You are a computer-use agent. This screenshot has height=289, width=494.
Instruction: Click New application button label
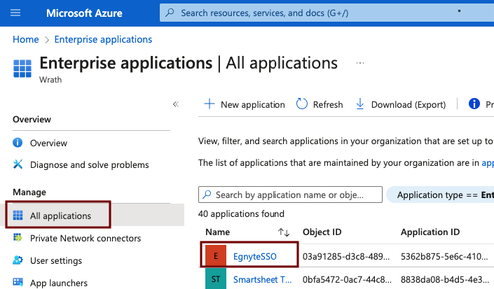pyautogui.click(x=253, y=104)
